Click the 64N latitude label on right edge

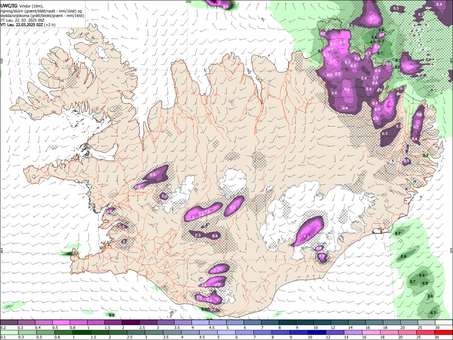[451, 250]
